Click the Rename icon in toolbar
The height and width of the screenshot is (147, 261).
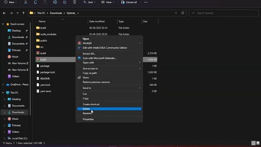click(x=55, y=2)
